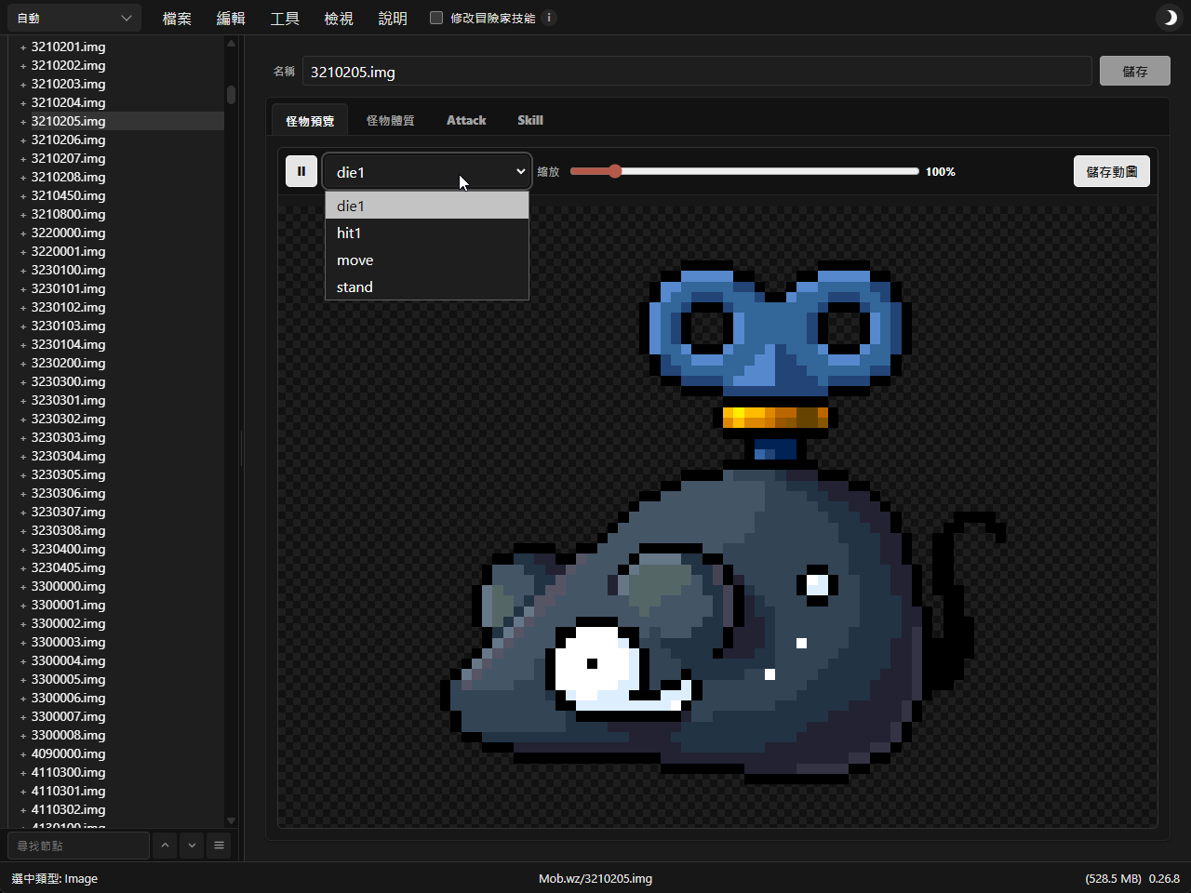Open the 說明 menu

393,19
